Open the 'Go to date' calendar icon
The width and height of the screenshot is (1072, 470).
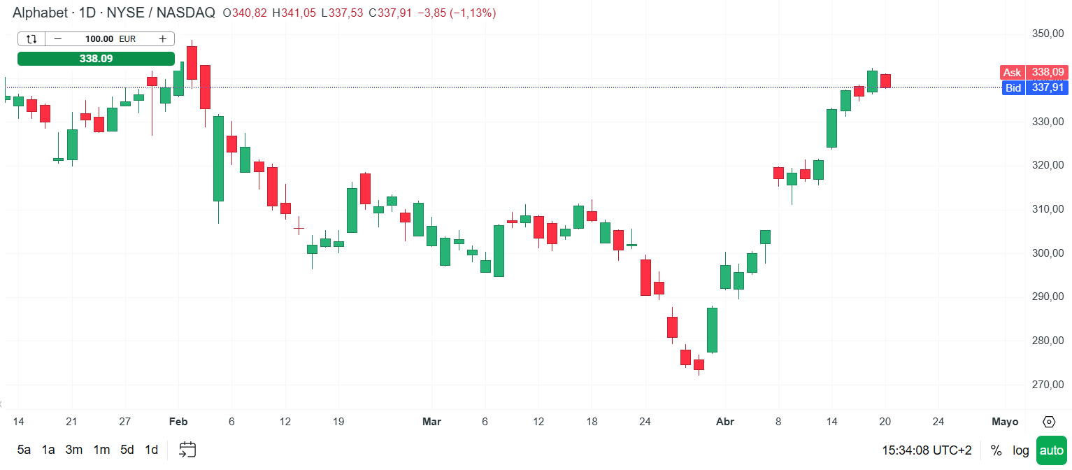(x=187, y=450)
